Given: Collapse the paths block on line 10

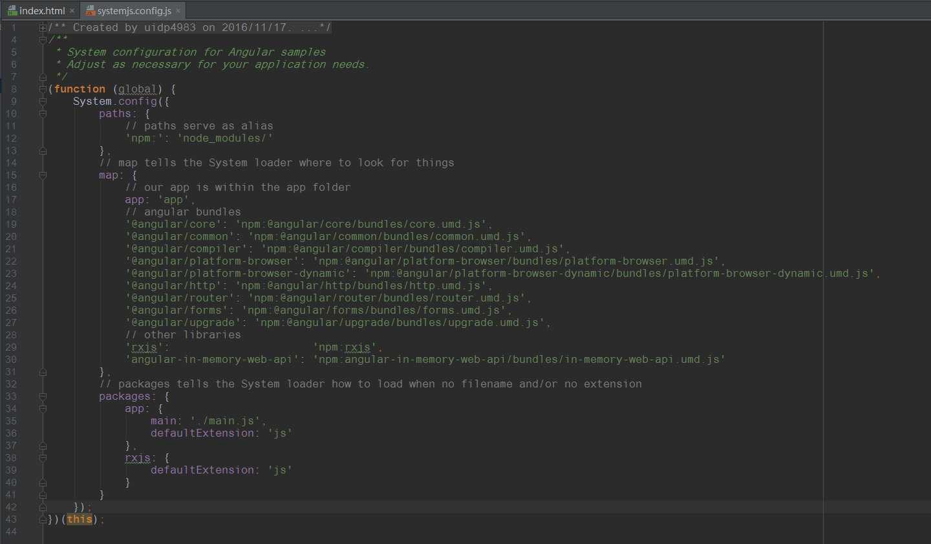Looking at the screenshot, I should [x=43, y=114].
